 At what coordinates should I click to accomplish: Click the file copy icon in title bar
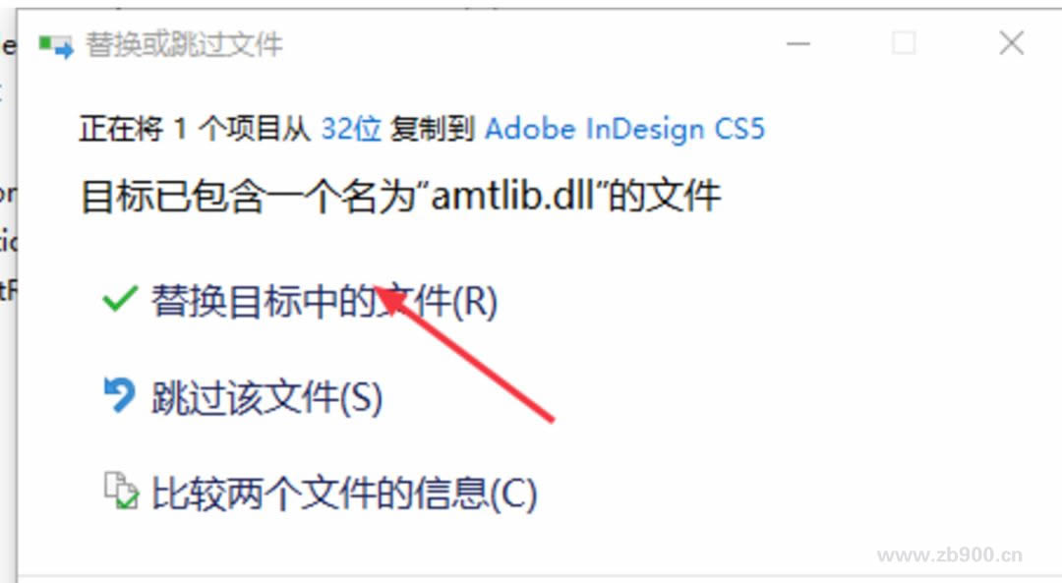click(55, 46)
